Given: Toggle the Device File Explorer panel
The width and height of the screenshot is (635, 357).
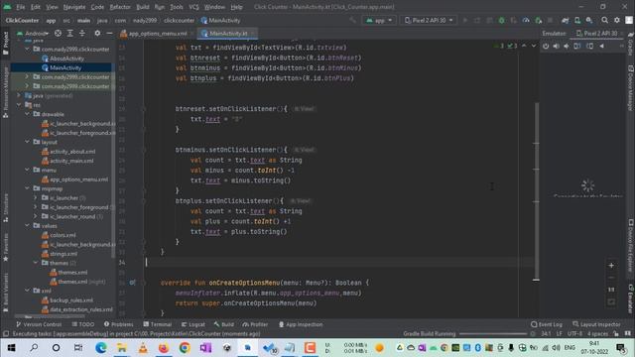Looking at the screenshot, I should pyautogui.click(x=631, y=245).
